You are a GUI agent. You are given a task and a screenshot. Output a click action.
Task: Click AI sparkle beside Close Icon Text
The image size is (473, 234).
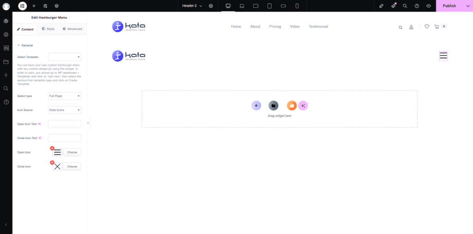40,138
